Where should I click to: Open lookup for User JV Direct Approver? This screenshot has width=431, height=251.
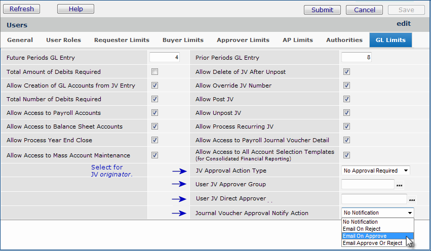pyautogui.click(x=412, y=199)
